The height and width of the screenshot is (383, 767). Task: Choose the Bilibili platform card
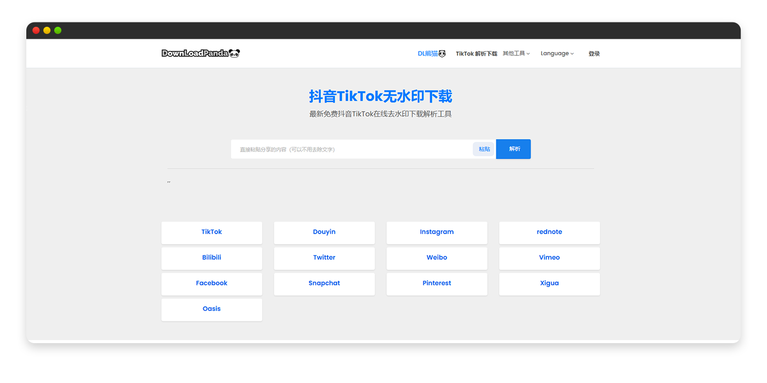(211, 258)
